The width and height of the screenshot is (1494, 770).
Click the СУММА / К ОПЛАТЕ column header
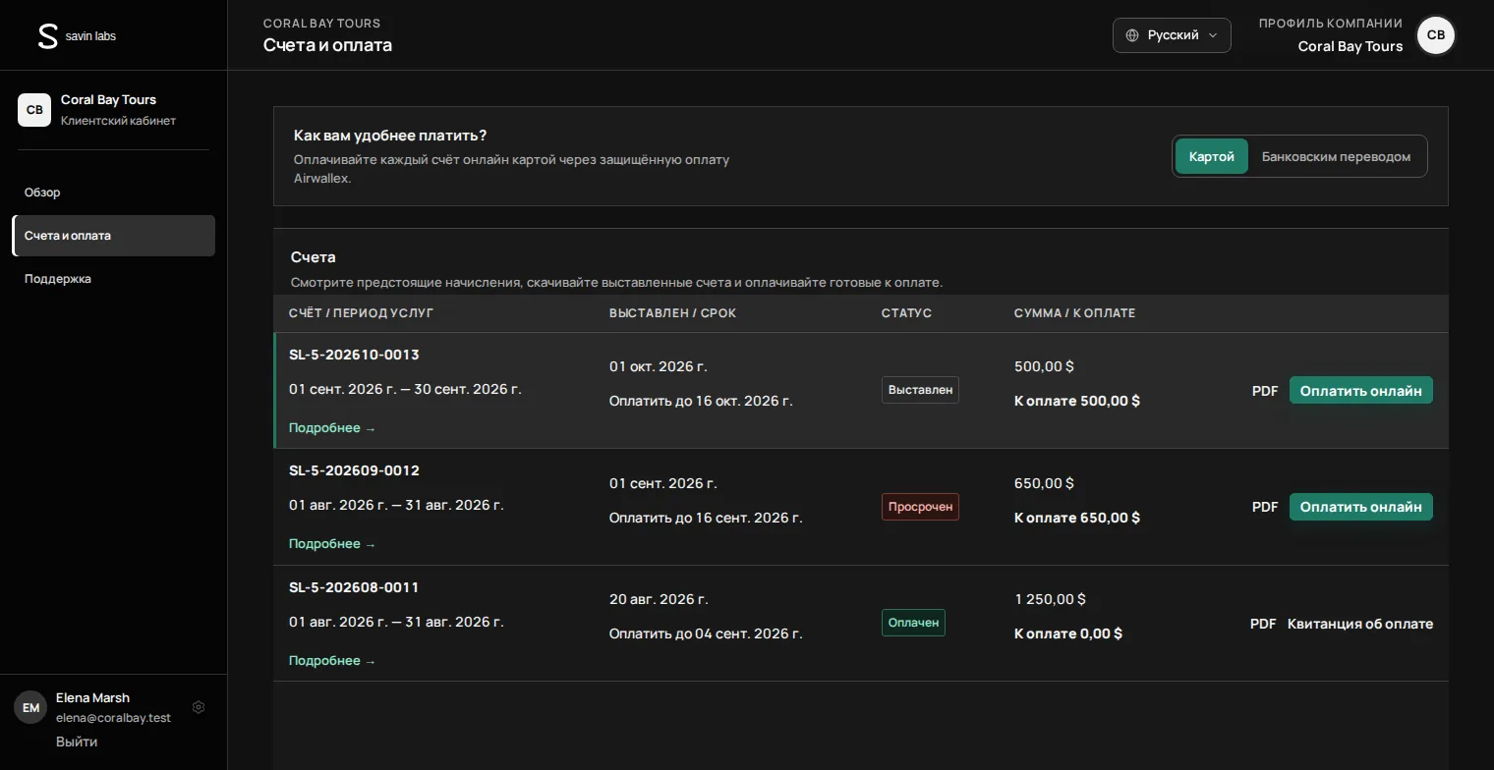coord(1074,313)
